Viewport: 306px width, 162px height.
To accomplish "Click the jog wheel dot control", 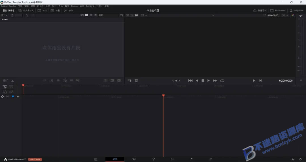I will click(176, 80).
